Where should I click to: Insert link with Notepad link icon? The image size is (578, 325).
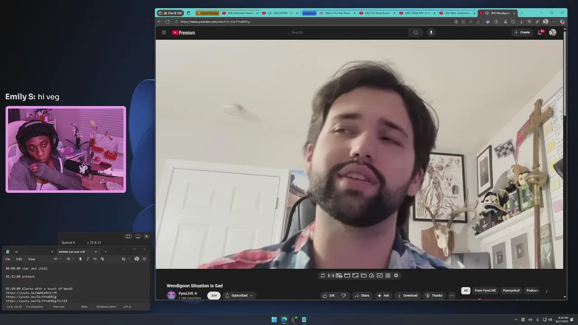[95, 259]
